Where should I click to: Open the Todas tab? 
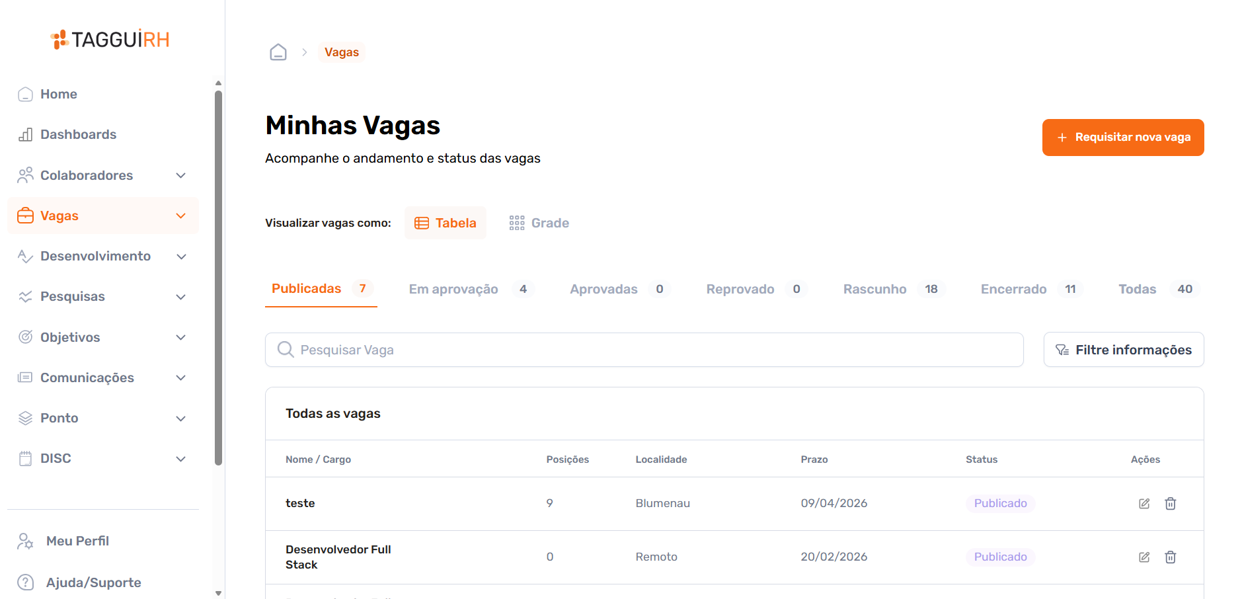1158,289
